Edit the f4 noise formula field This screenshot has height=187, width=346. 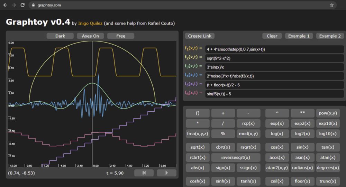(274, 76)
